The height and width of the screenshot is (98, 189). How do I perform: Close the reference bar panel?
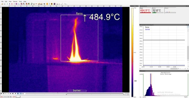pyautogui.click(x=138, y=6)
